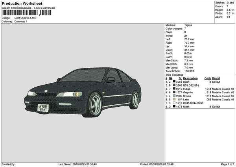This screenshot has height=167, width=236.
Task: Click the 31.4 mm value beside 'Up:'
Action: [x=189, y=46]
